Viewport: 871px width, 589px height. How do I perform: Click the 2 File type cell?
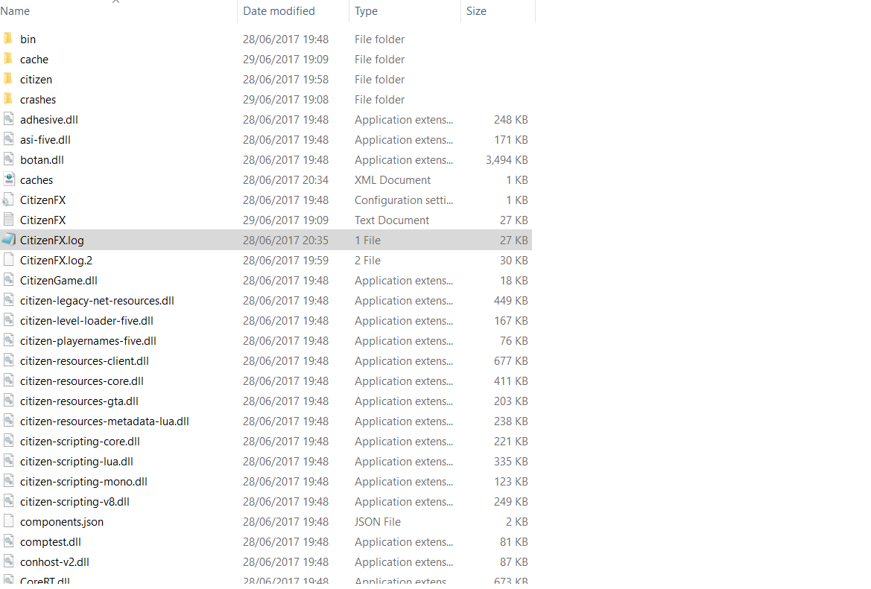[367, 260]
